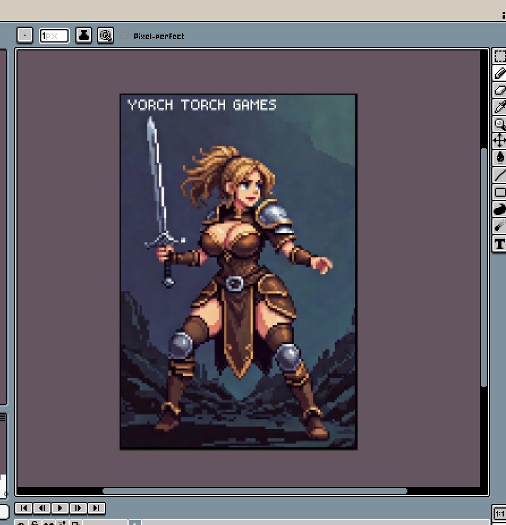Select the Zoom magnifier tool
Image resolution: width=506 pixels, height=525 pixels.
click(499, 124)
